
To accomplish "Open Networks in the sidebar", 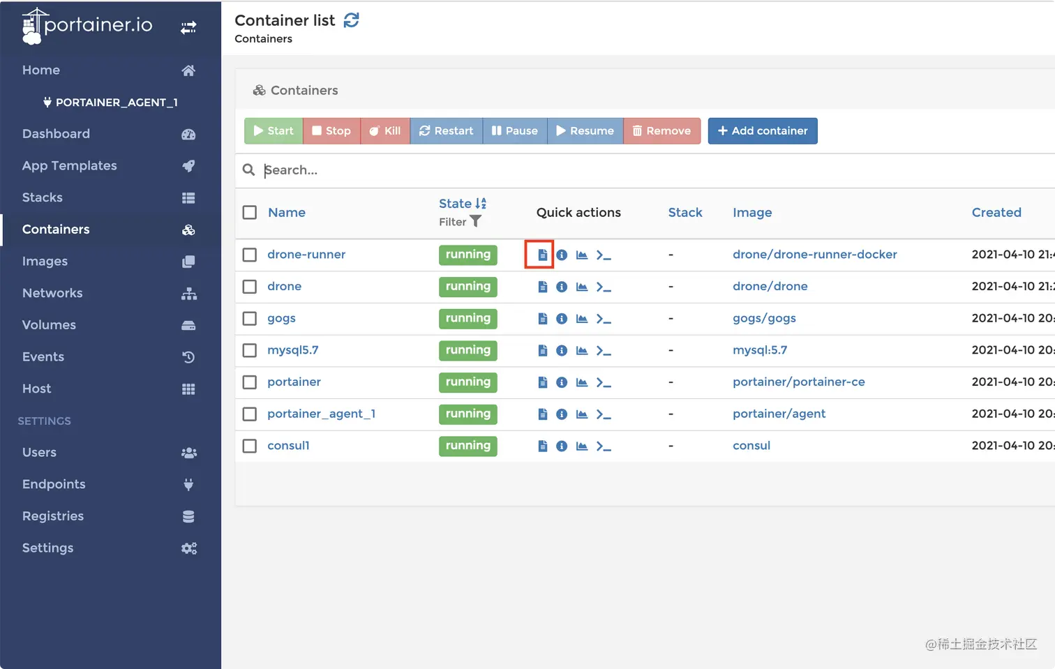I will tap(110, 293).
